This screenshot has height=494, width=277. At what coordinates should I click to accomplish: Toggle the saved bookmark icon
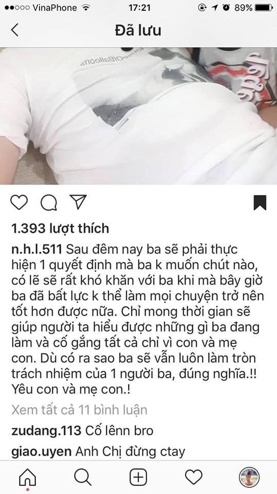tap(260, 203)
